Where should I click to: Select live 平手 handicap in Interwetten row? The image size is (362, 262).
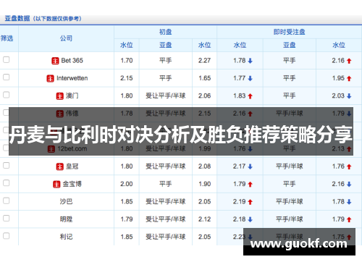pyautogui.click(x=290, y=78)
